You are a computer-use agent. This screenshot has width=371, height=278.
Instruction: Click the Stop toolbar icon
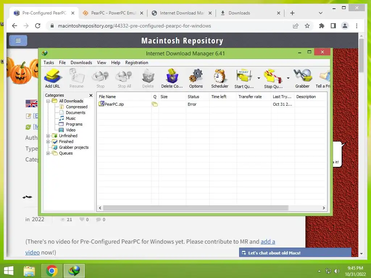tap(100, 78)
